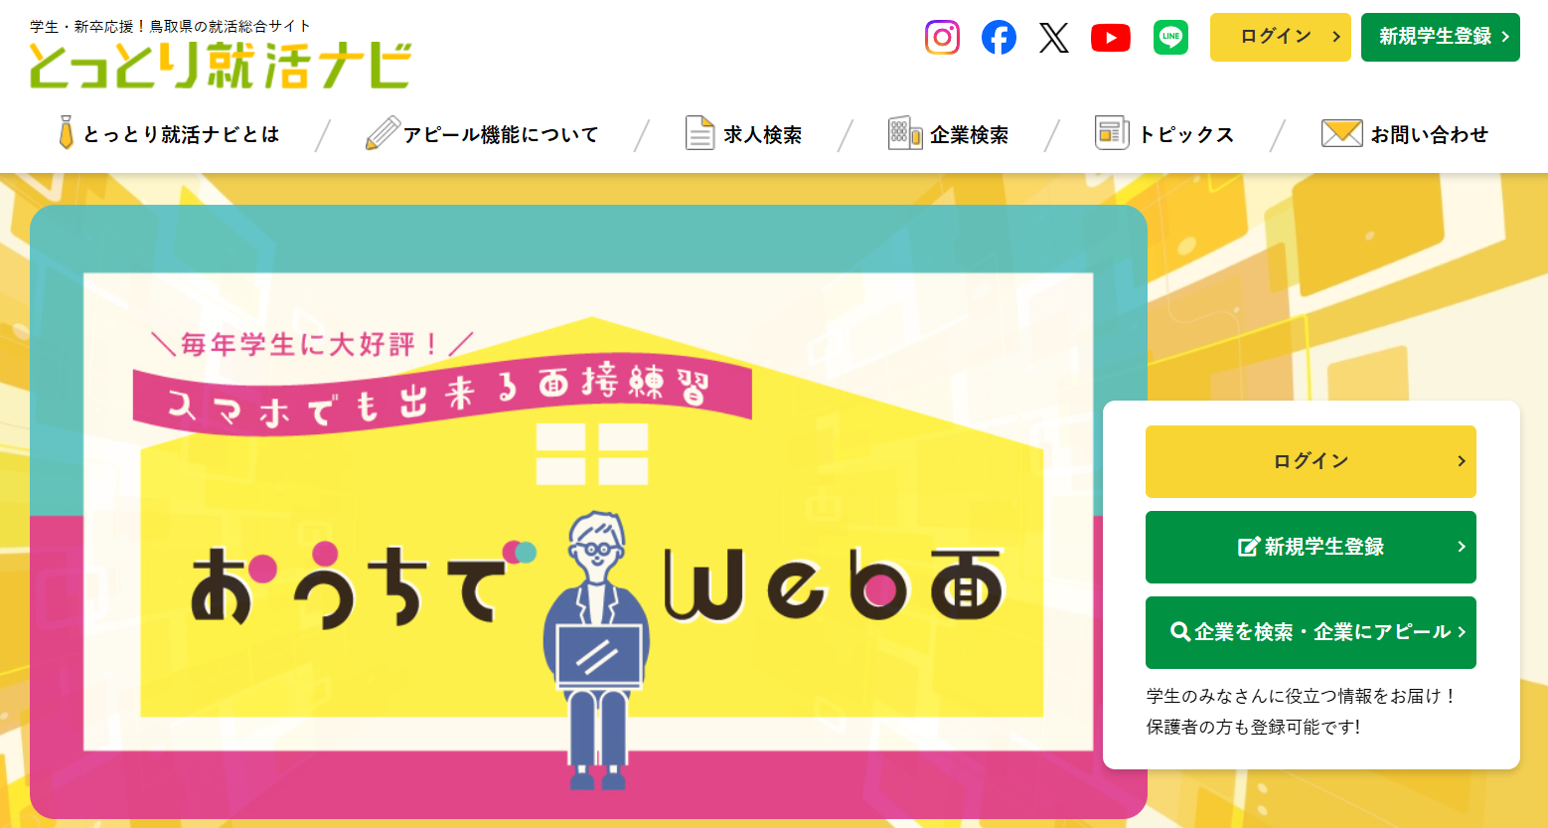This screenshot has height=828, width=1548.
Task: Open the LINE icon link
Action: (x=1171, y=38)
